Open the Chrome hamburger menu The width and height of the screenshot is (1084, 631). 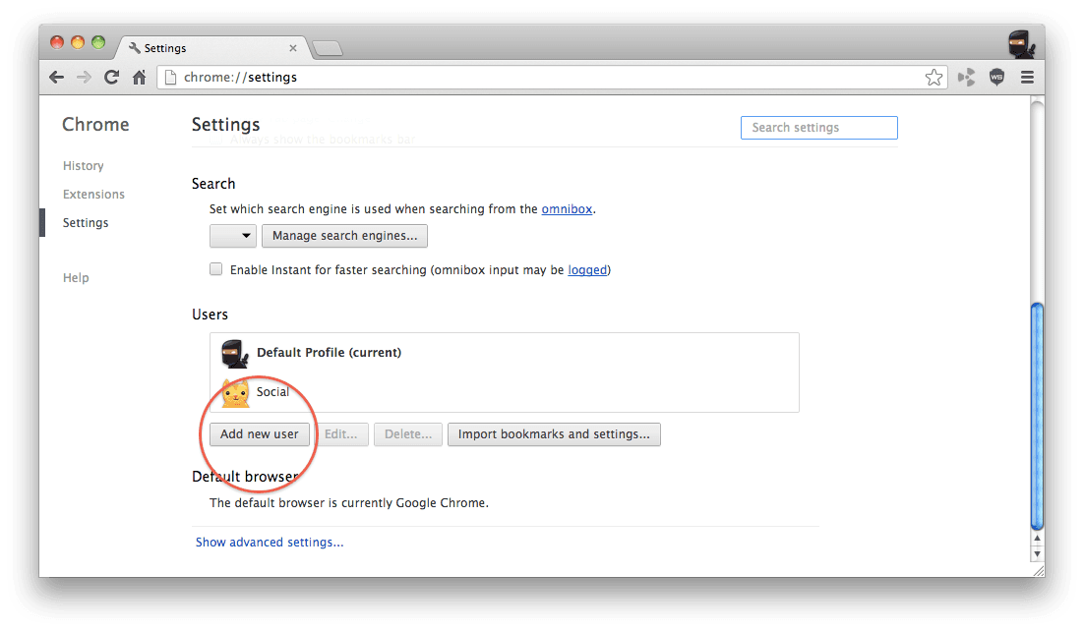(1027, 78)
